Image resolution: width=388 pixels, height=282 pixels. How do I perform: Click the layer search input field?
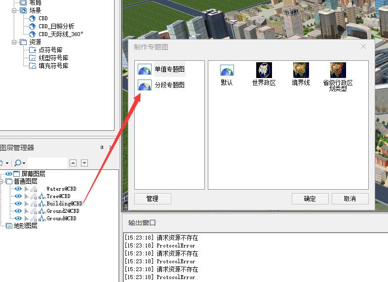coord(47,163)
